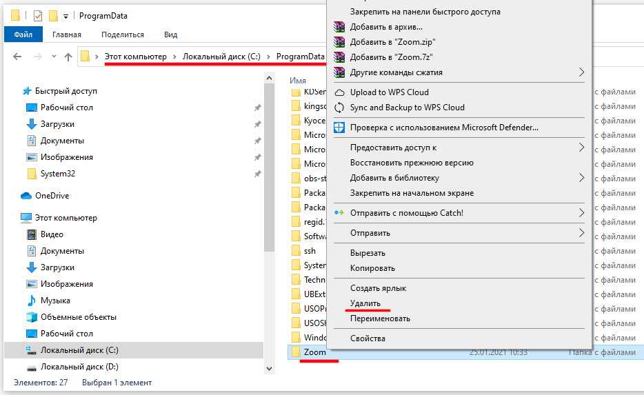The height and width of the screenshot is (395, 644).
Task: Switch to the Вид ribbon tab
Action: 170,34
